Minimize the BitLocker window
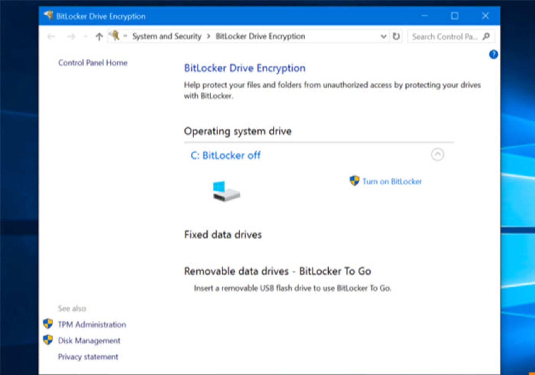Image resolution: width=535 pixels, height=375 pixels. [425, 16]
